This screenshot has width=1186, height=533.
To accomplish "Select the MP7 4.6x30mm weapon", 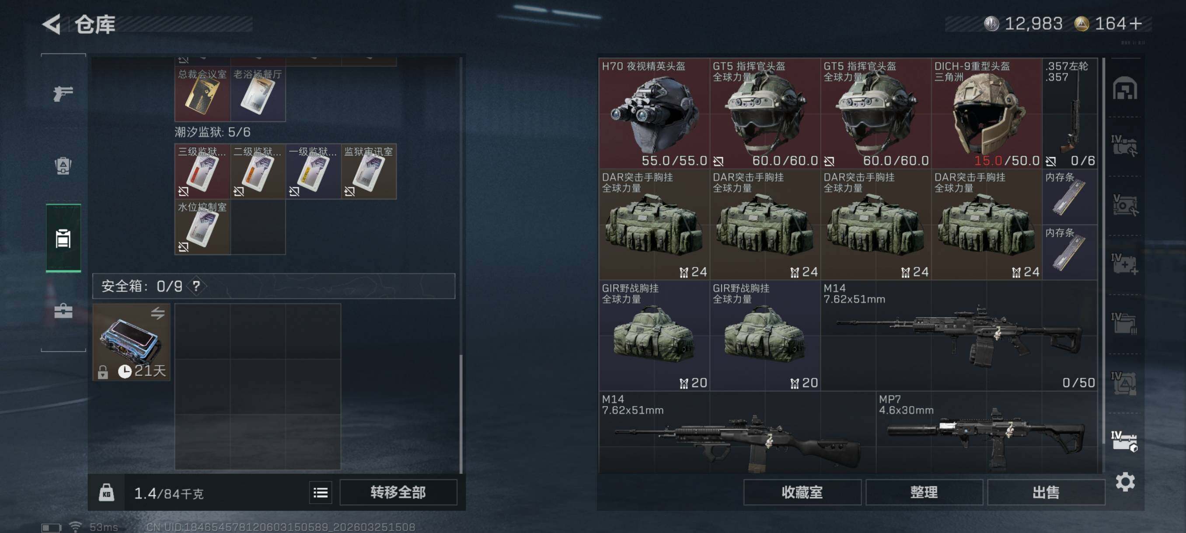I will pyautogui.click(x=986, y=431).
